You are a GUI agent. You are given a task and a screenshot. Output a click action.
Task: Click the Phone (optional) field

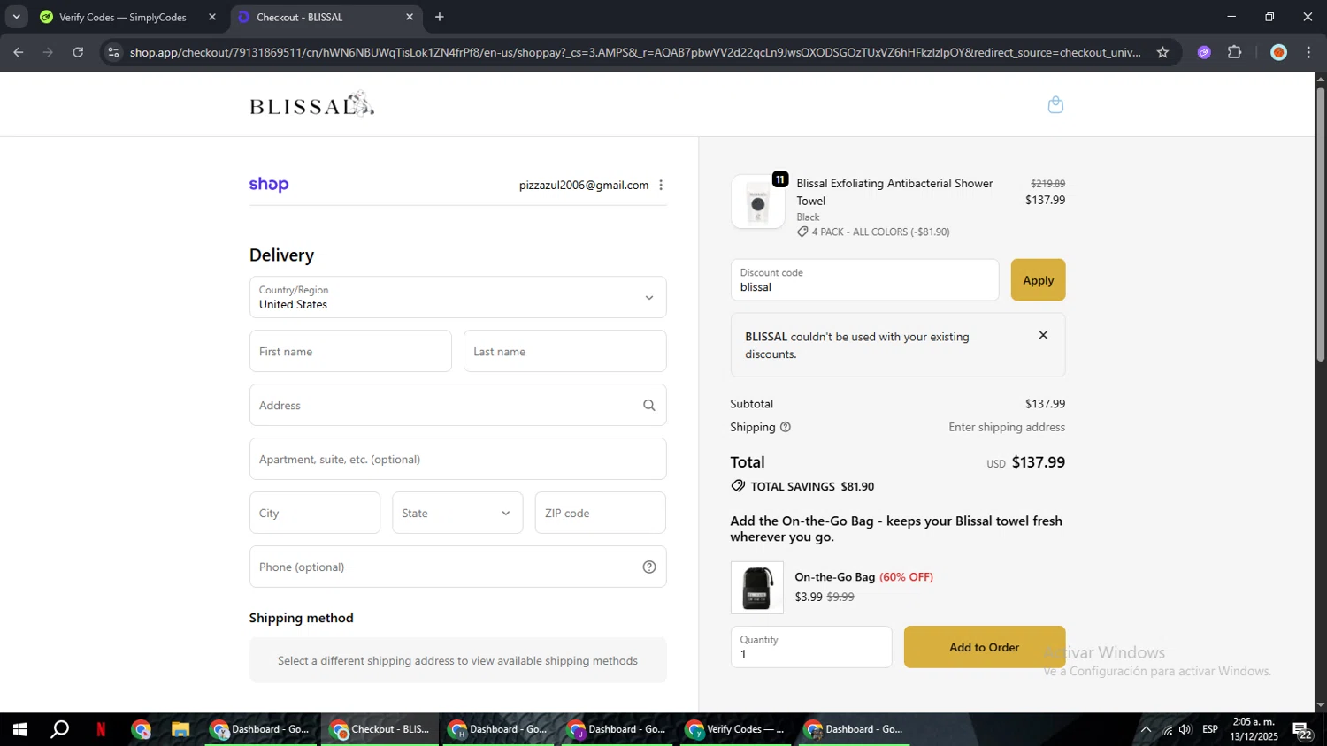tap(457, 567)
